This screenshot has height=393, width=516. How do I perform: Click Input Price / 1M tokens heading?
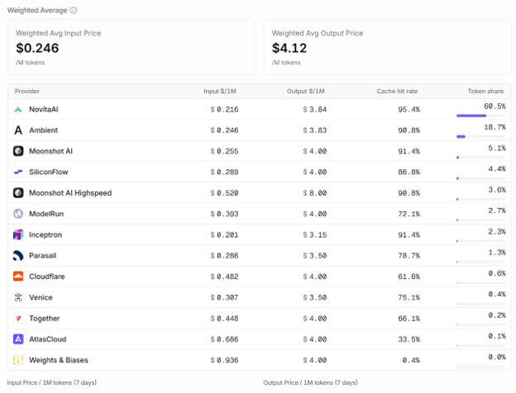click(51, 382)
